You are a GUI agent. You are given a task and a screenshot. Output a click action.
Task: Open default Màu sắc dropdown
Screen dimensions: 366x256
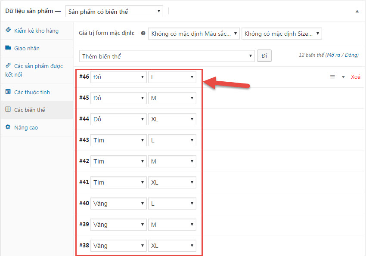point(194,34)
